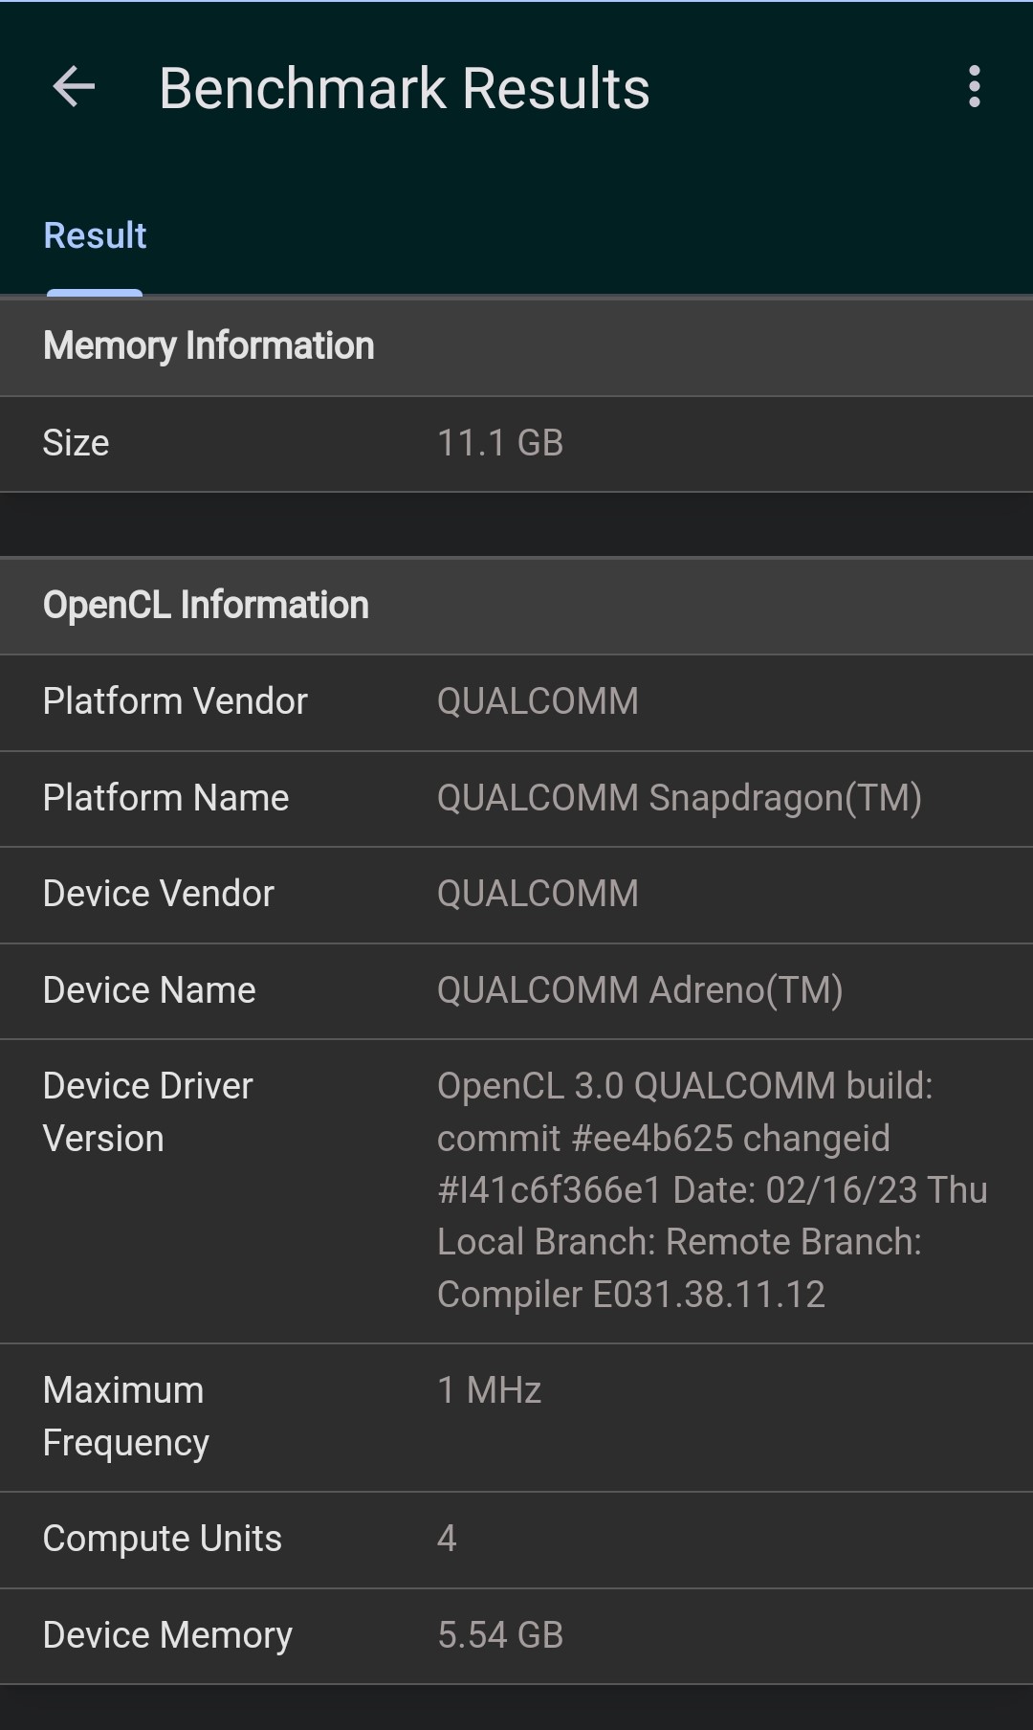Tap the QUALCOMM Adreno(TM) value

(x=639, y=990)
